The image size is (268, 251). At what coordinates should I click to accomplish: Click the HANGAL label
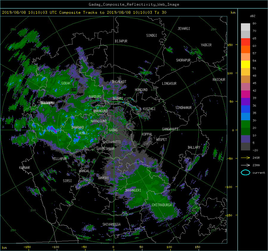(84, 171)
